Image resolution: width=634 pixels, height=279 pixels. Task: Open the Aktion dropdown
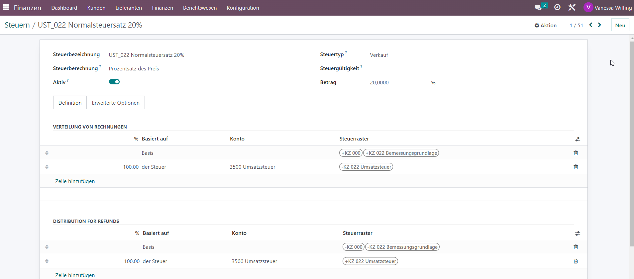click(x=545, y=25)
